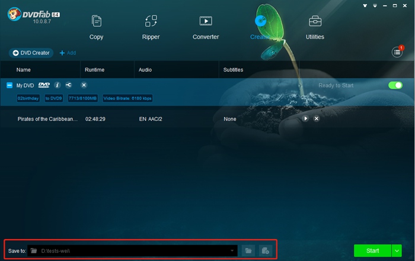Click the EN AAC/2 audio cell
The width and height of the screenshot is (415, 261).
[x=151, y=119]
